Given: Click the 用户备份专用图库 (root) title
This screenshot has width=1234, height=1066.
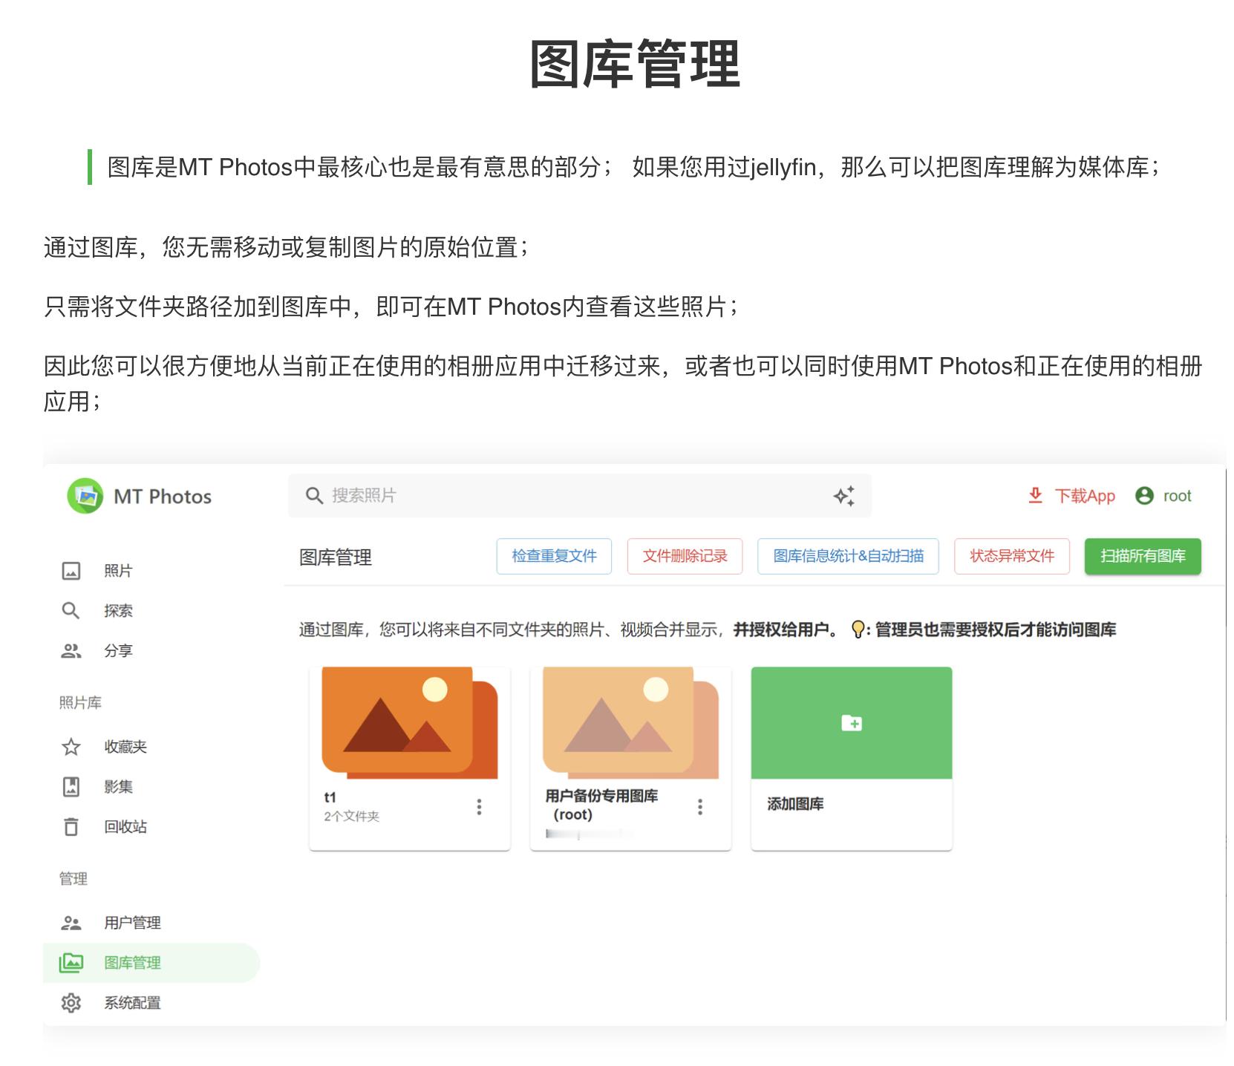Looking at the screenshot, I should coord(601,805).
